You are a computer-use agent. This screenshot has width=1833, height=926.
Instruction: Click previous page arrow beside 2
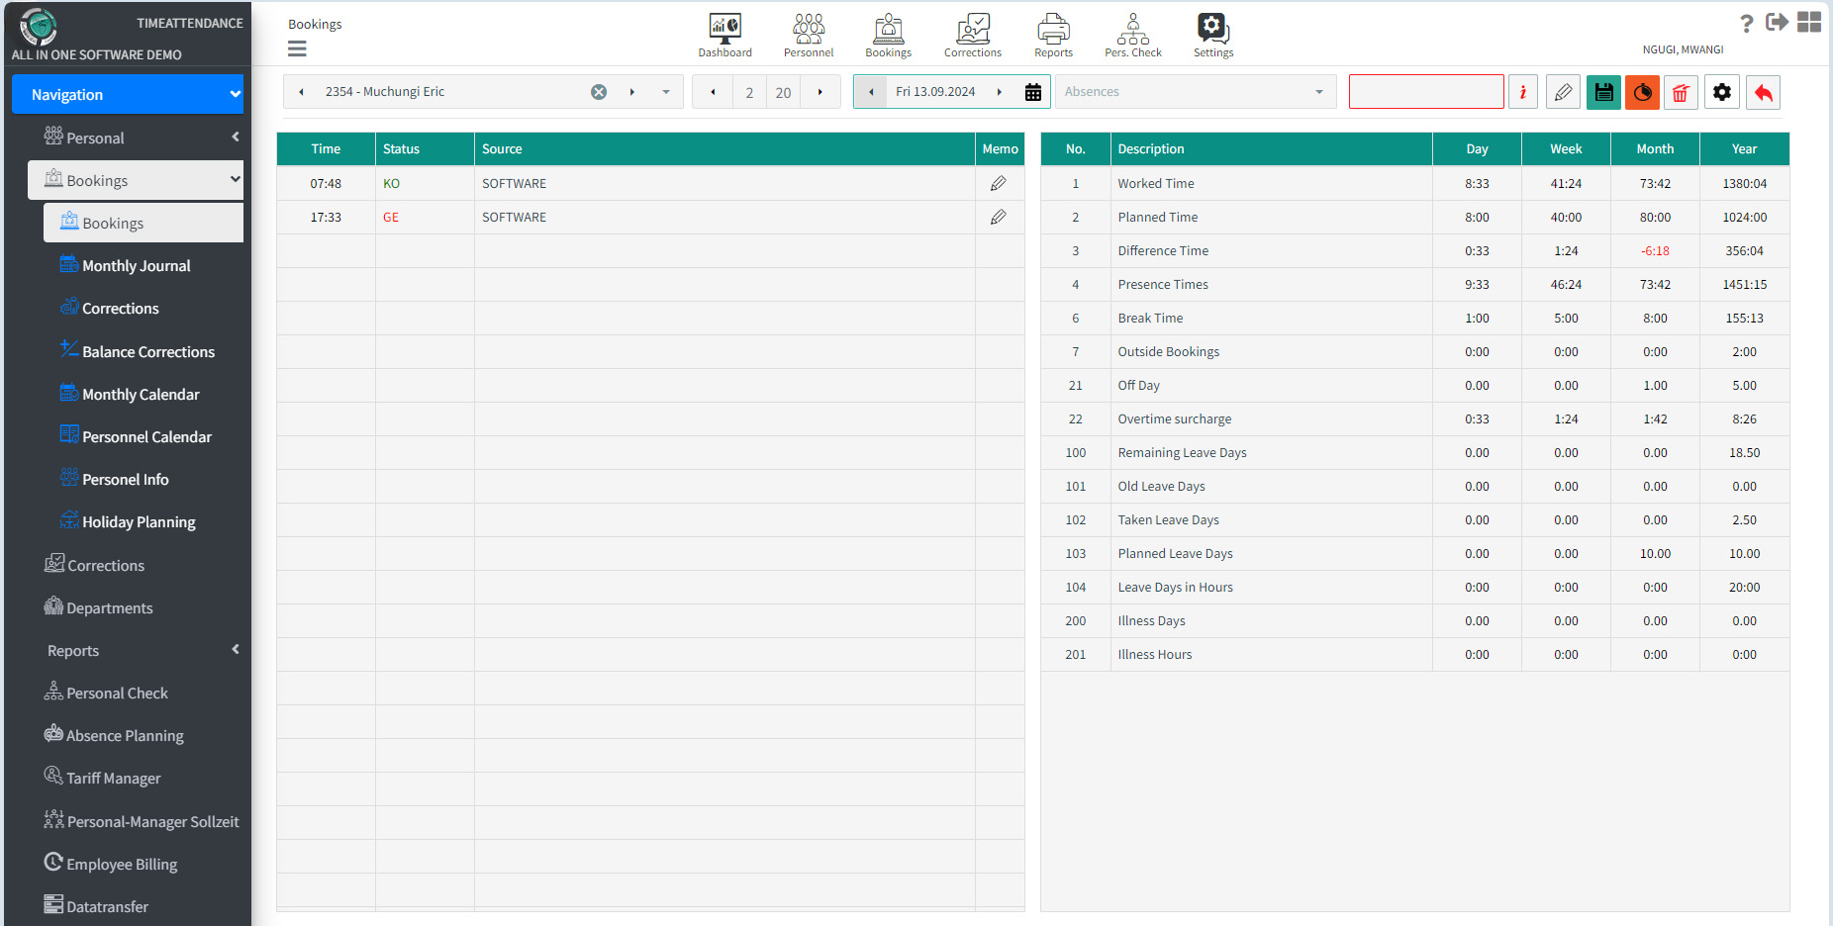(x=713, y=92)
